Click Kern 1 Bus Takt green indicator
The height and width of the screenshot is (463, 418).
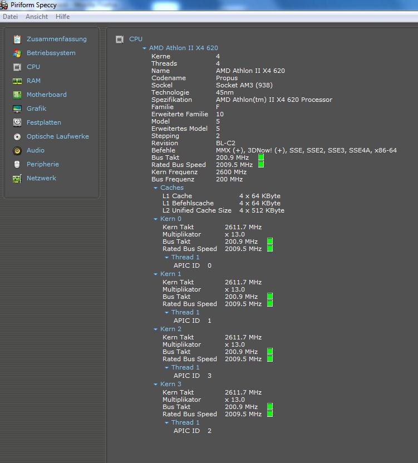point(270,297)
